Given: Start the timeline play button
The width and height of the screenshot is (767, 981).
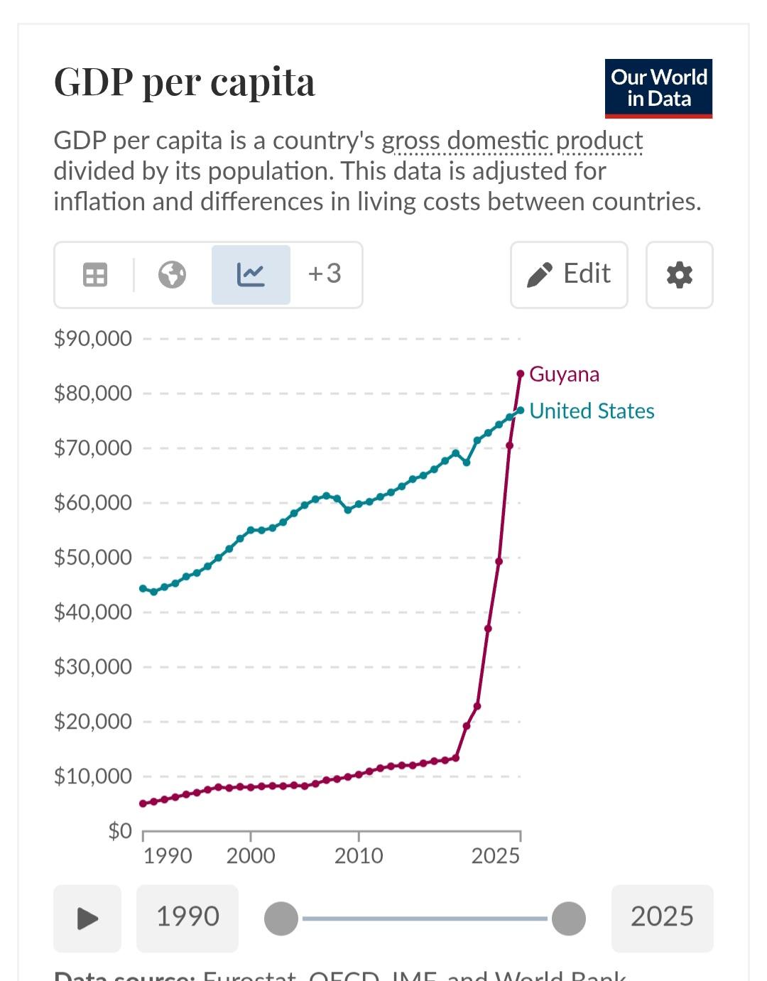Looking at the screenshot, I should pyautogui.click(x=87, y=918).
